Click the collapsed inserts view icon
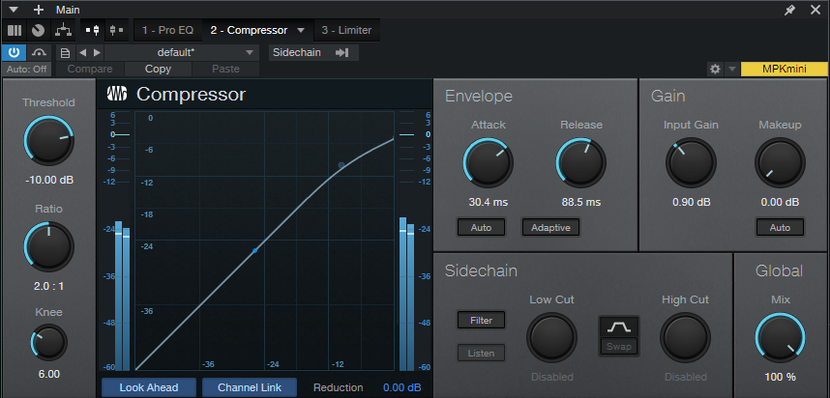 point(117,30)
